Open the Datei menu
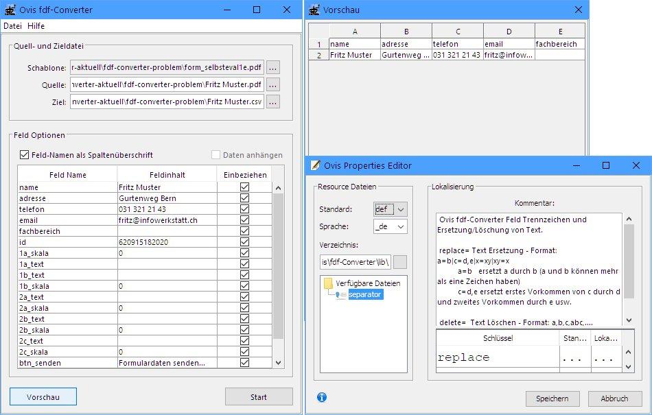 tap(12, 25)
